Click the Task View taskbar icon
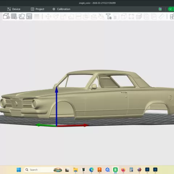Image resolution: width=174 pixels, height=174 pixels. point(67,170)
